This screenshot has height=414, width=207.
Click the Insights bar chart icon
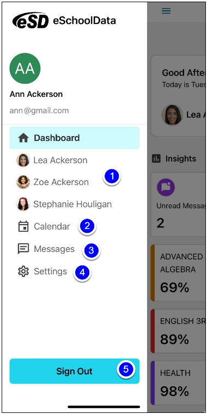click(x=156, y=159)
